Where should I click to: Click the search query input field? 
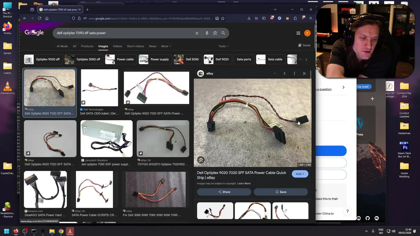point(125,33)
